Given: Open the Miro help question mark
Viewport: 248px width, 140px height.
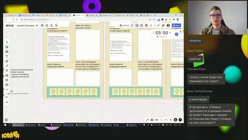Looking at the screenshot, I should (180, 120).
